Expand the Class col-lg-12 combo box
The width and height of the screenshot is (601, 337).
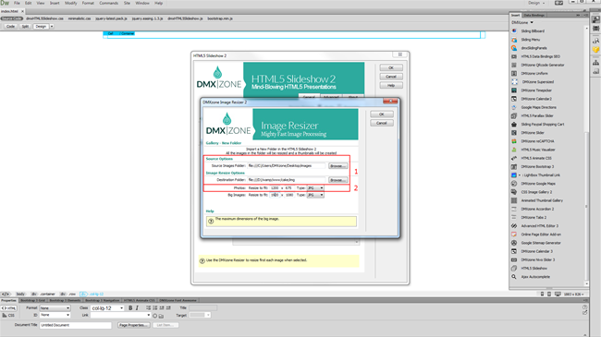click(x=107, y=307)
